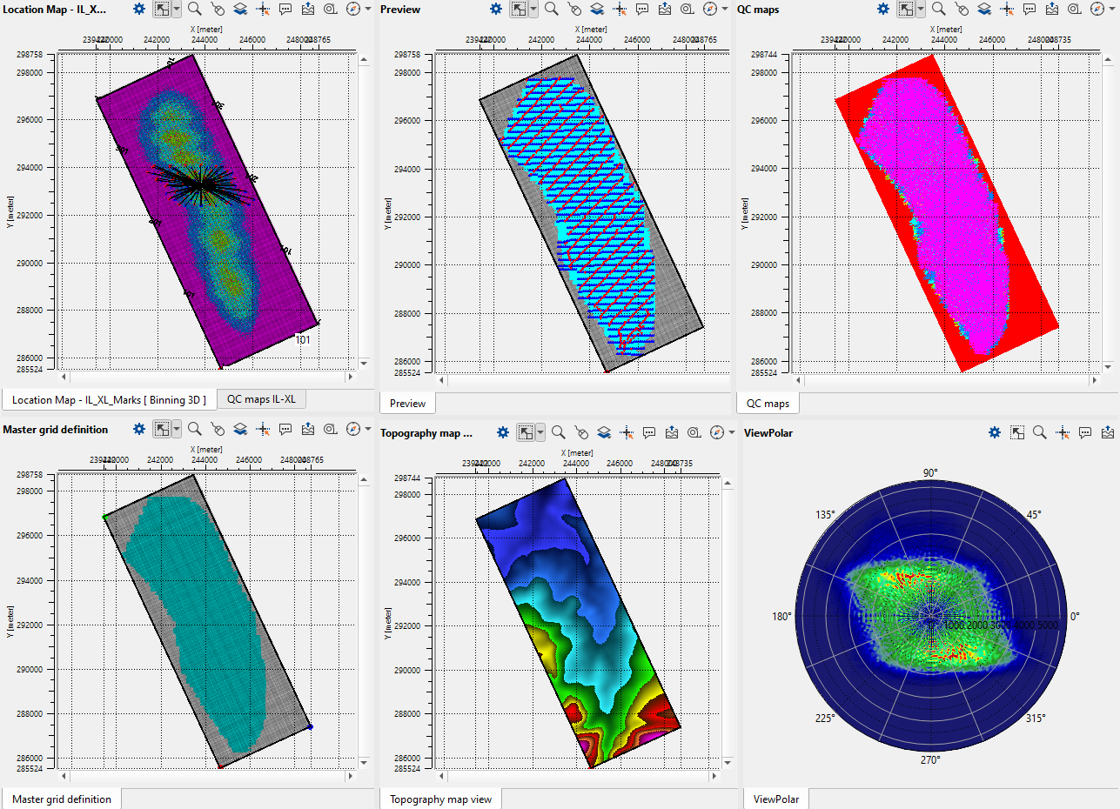Toggle selection mode in ViewPolar toolbar
The width and height of the screenshot is (1120, 809).
click(1016, 432)
